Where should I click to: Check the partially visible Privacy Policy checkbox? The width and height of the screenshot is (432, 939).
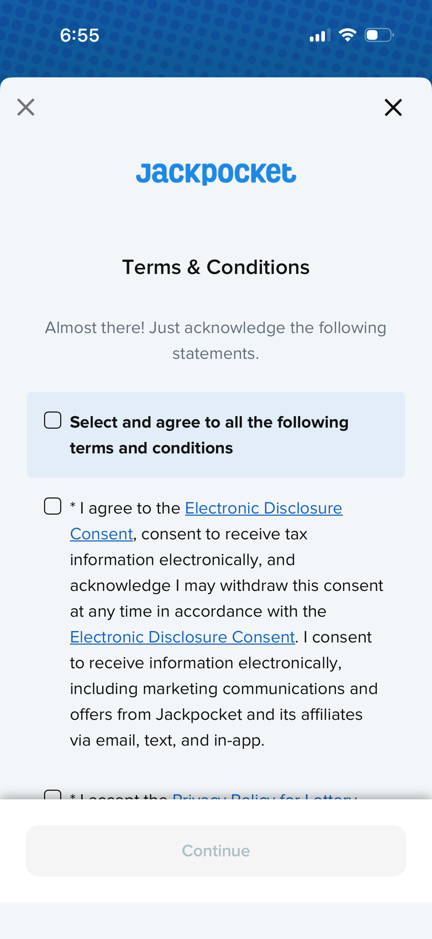(53, 795)
